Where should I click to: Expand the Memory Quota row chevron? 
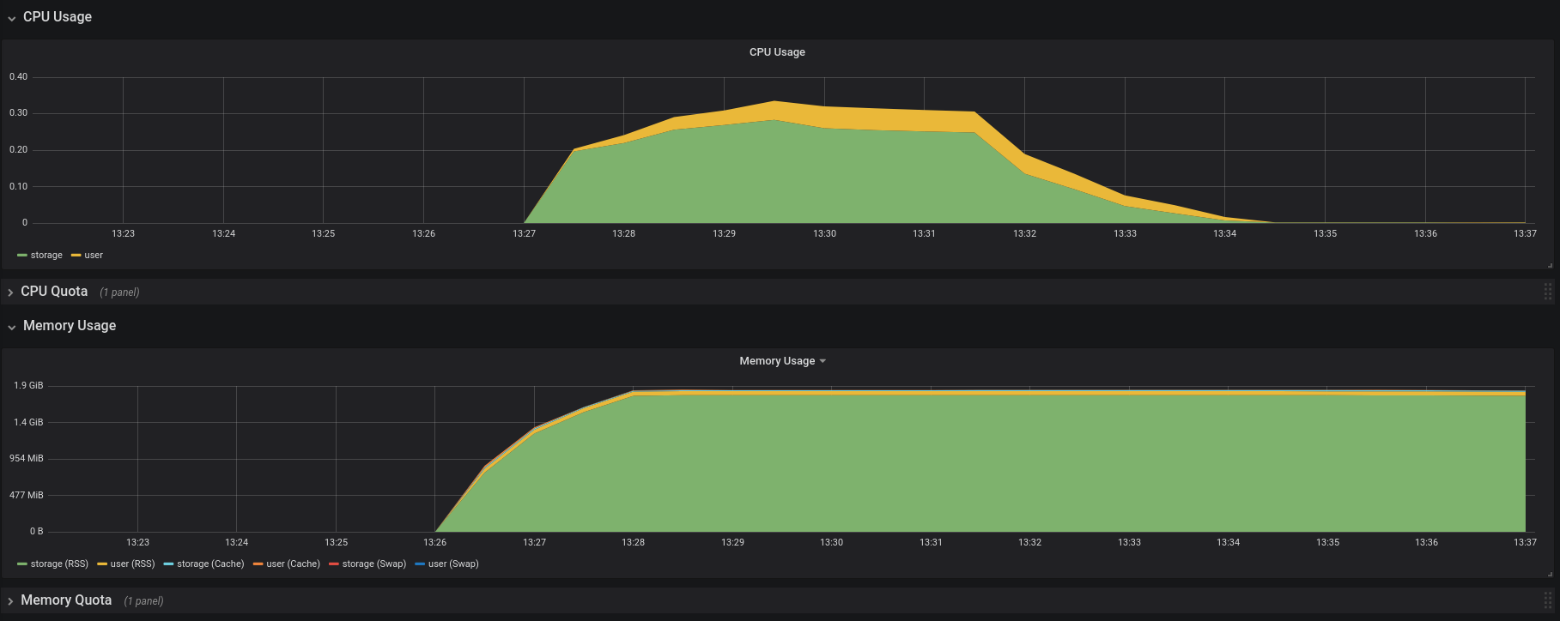click(x=10, y=601)
